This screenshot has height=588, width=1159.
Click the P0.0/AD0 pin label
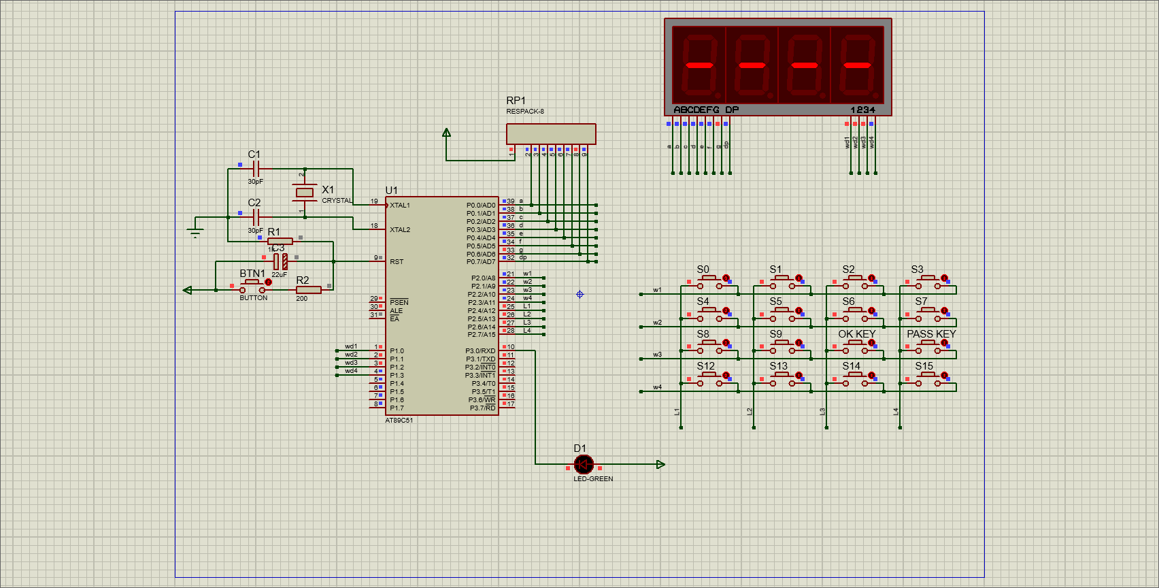(481, 206)
